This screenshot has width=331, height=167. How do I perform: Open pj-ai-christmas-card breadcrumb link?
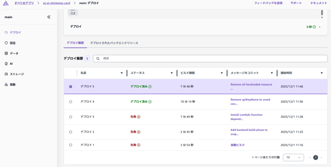point(57,3)
